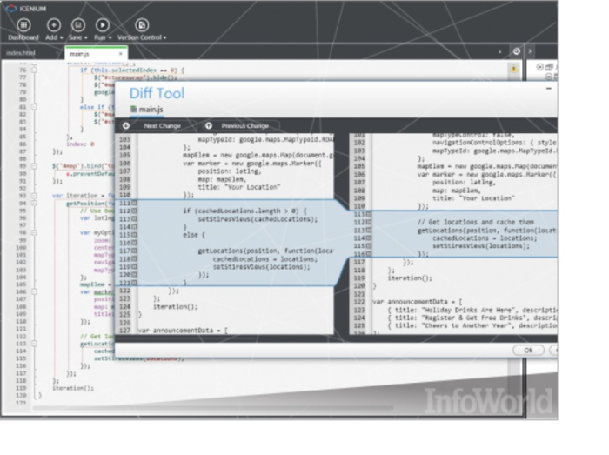Click the "else {" line in left diff
609x455 pixels.
pos(194,235)
